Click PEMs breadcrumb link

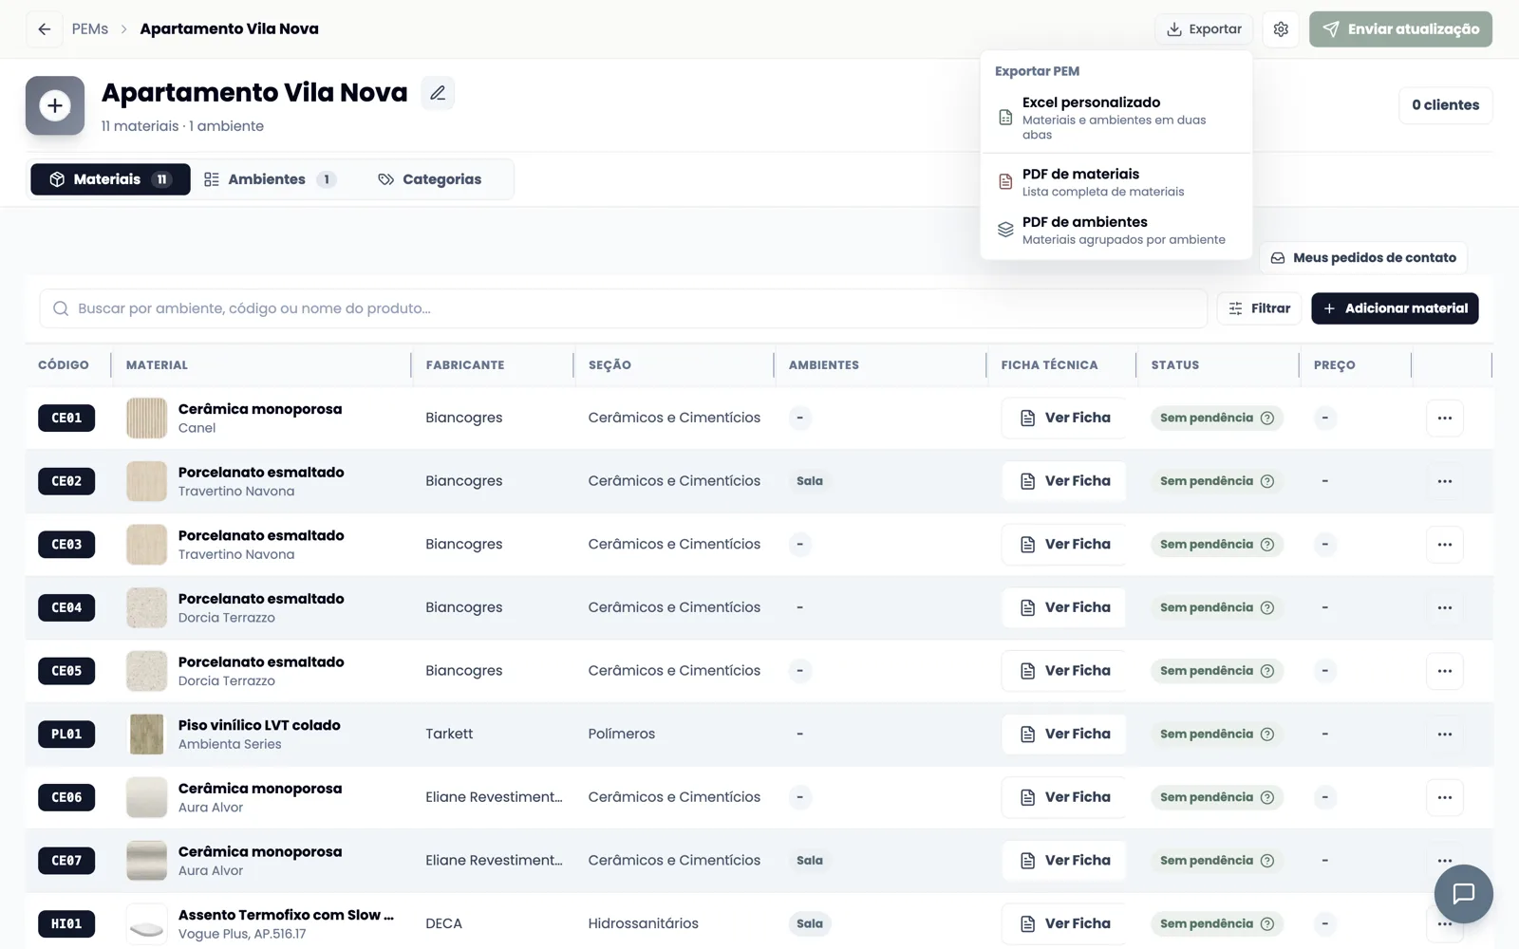90,29
